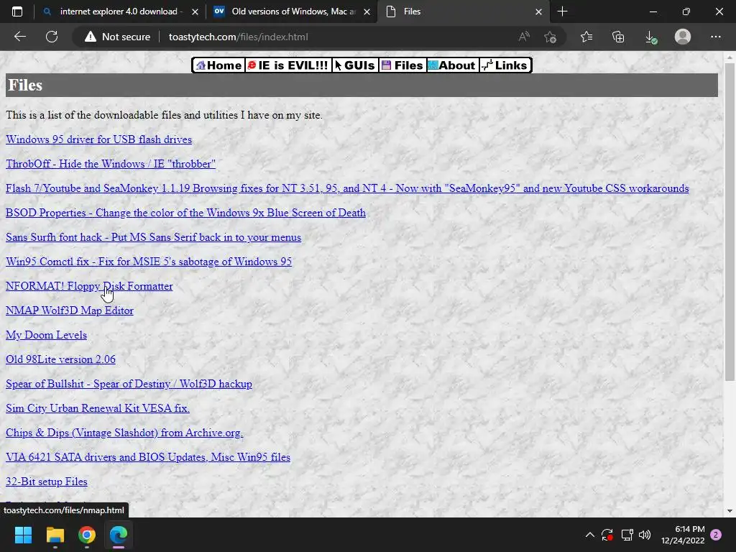Open Links navigation item

505,65
